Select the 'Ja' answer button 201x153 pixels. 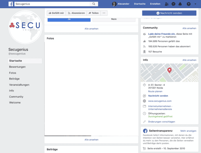[69, 19]
